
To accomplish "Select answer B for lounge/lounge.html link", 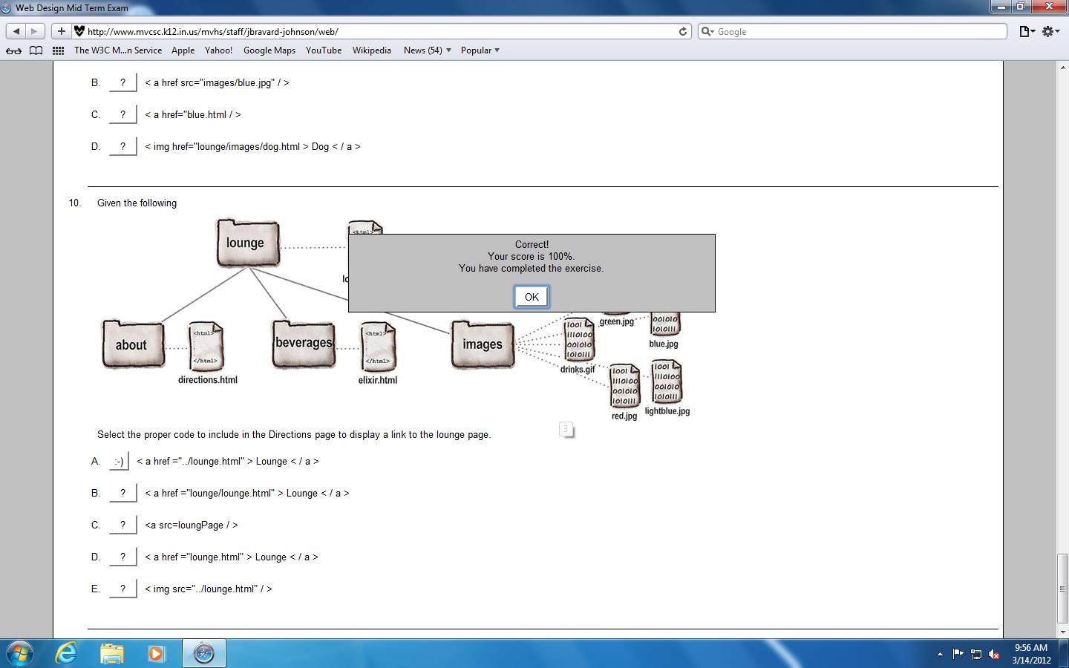I will (122, 493).
